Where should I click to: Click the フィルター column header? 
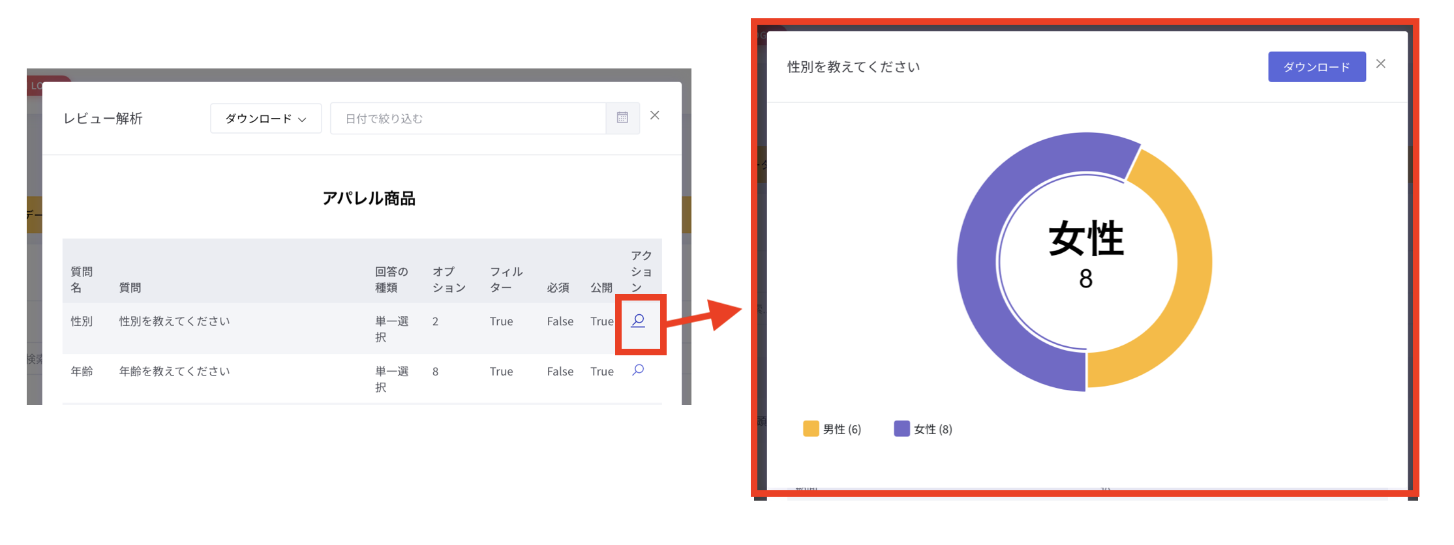[x=506, y=280]
